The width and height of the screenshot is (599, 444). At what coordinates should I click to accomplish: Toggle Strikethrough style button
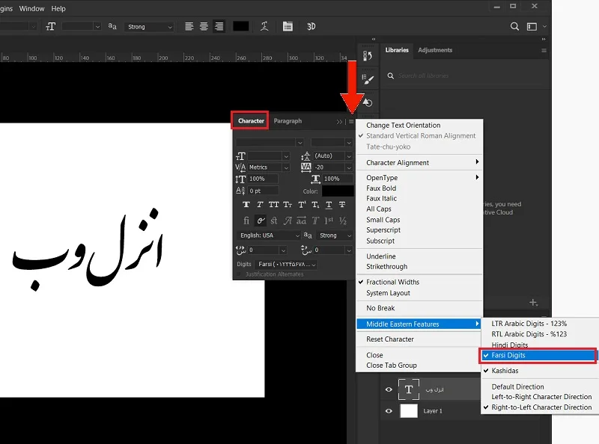pos(342,205)
